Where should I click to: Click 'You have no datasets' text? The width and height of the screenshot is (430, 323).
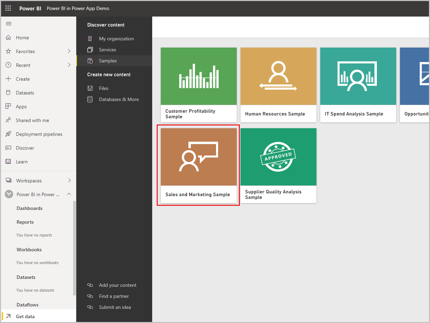(x=35, y=290)
